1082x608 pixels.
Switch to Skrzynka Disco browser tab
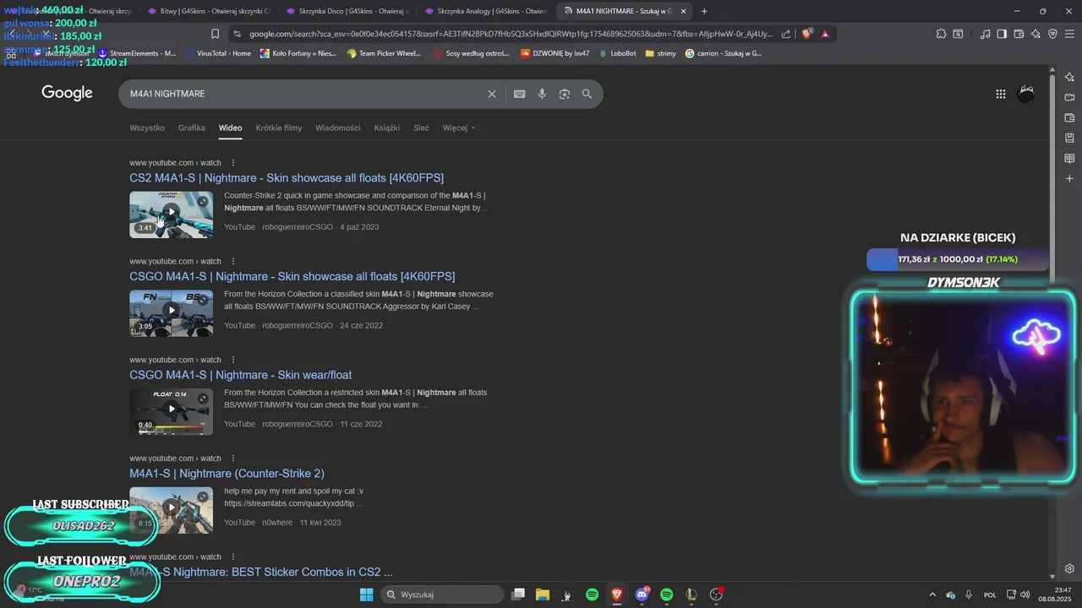347,11
